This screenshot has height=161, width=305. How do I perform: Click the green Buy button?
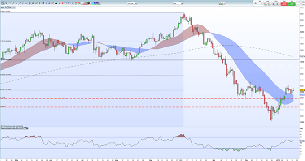point(292,4)
